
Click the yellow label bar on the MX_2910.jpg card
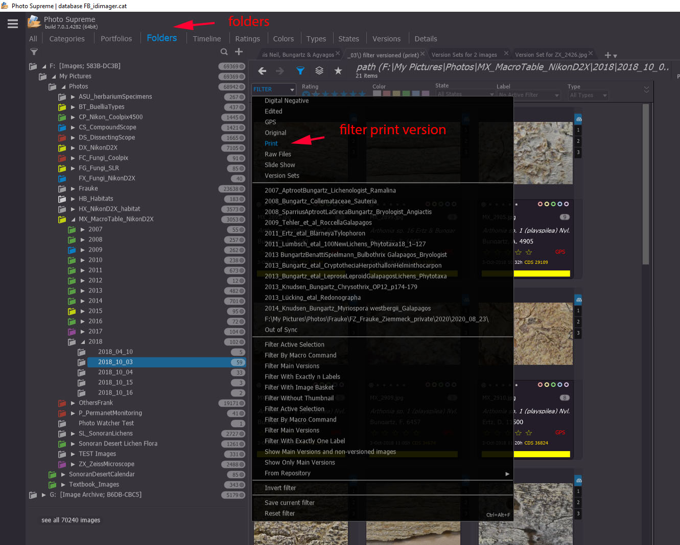click(542, 454)
